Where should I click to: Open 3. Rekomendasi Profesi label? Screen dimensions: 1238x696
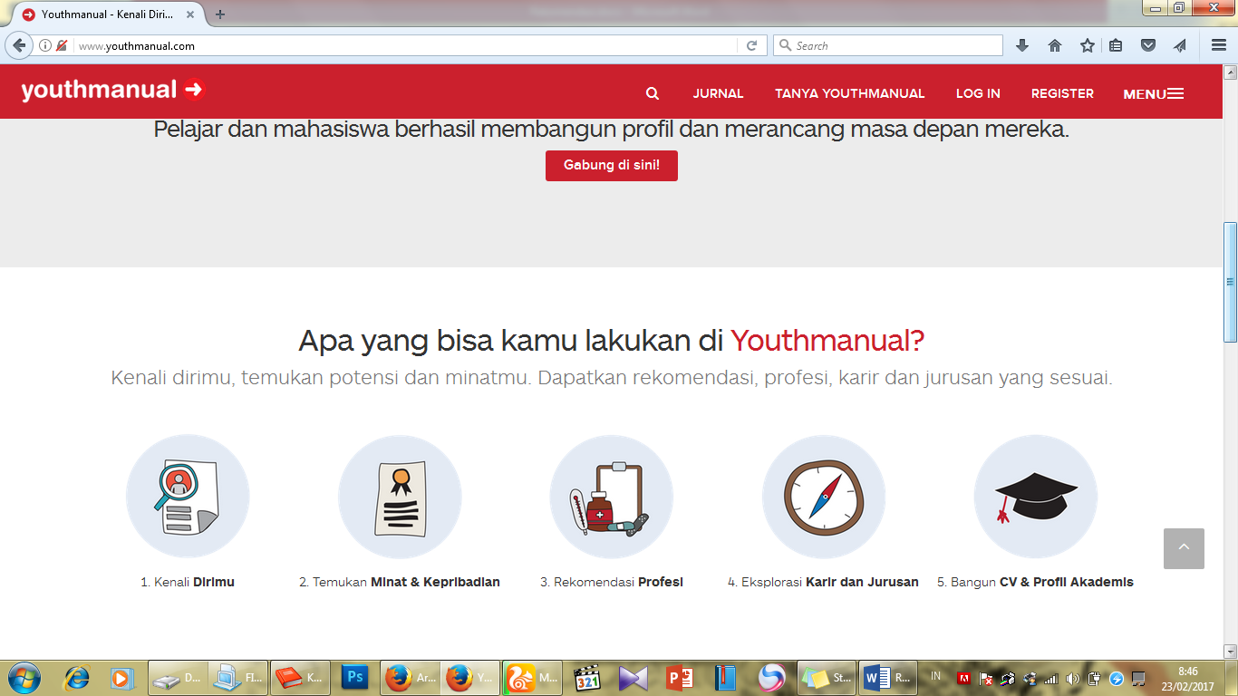(612, 582)
